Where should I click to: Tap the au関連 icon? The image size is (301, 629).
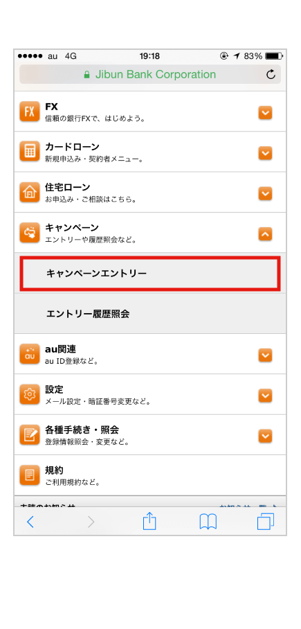30,354
